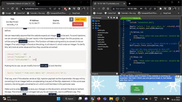Open the Windows Start menu
The height and width of the screenshot is (102, 182).
pos(59,99)
